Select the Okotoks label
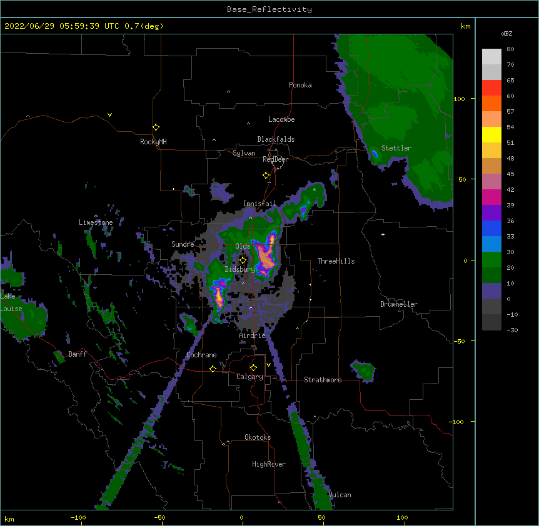 258,437
